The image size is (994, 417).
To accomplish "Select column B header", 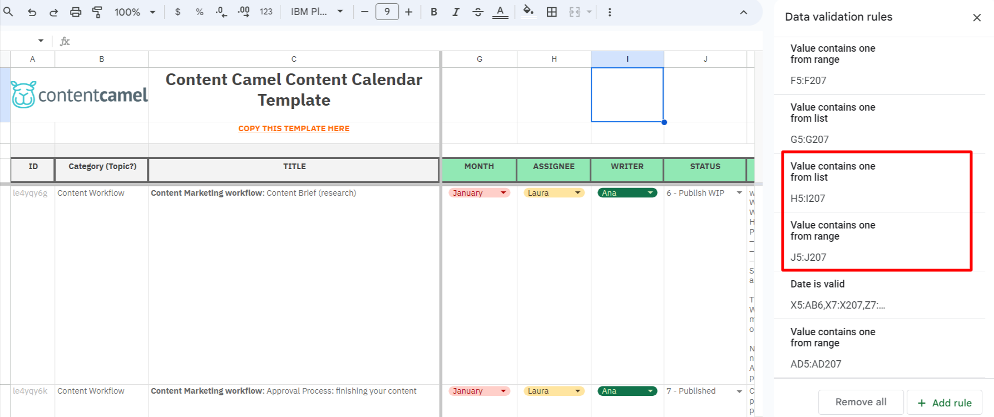I will (x=101, y=59).
